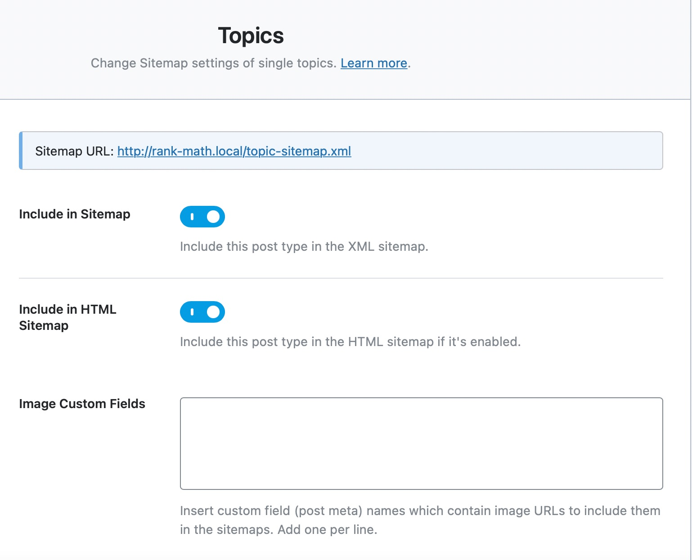This screenshot has height=560, width=692.
Task: Click the "Image Custom Fields" label
Action: click(82, 404)
